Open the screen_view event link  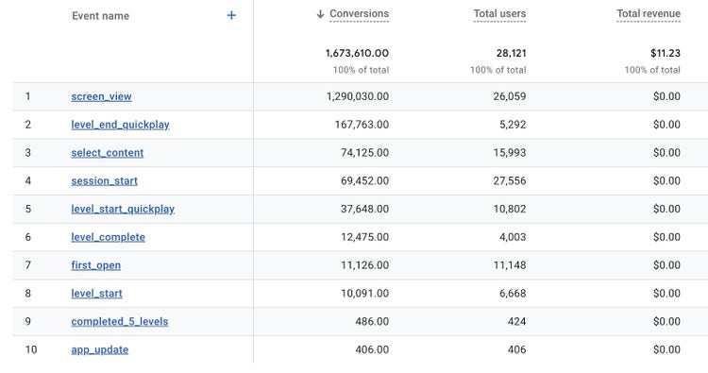[101, 96]
